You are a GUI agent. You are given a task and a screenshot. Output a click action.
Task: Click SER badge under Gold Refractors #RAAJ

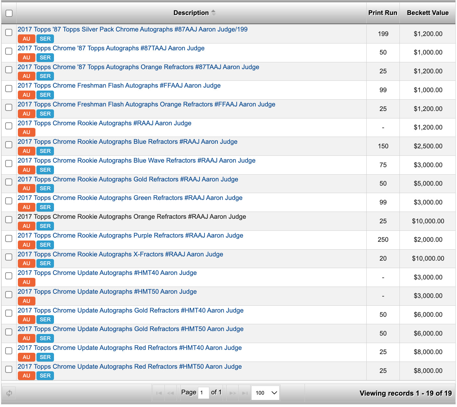45,189
